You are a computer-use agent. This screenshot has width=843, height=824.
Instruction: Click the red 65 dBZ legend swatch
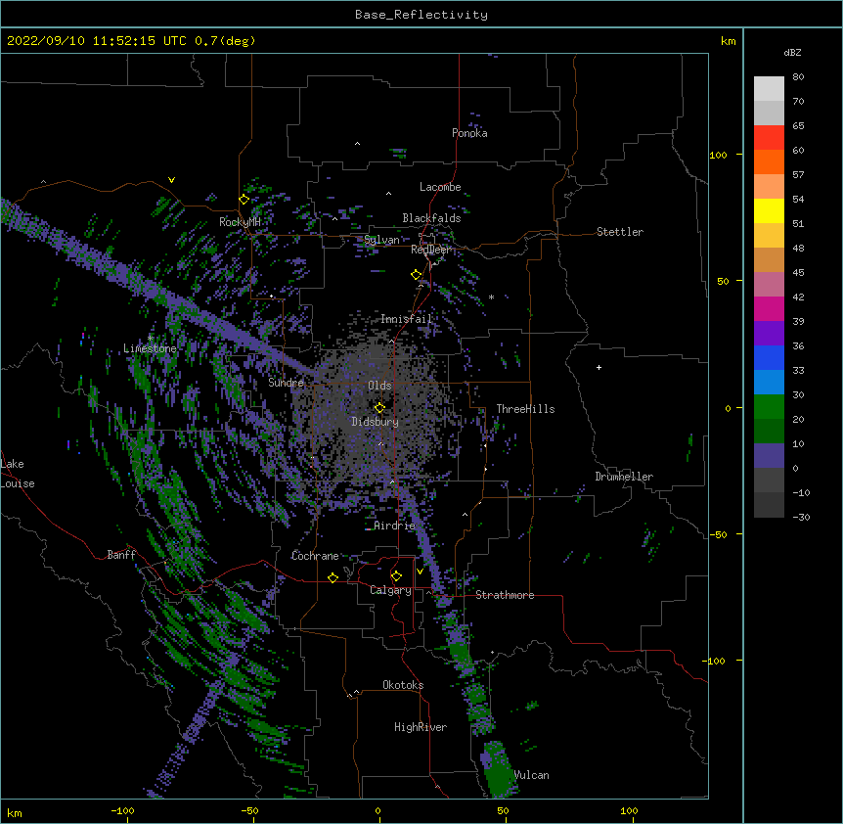tap(769, 138)
